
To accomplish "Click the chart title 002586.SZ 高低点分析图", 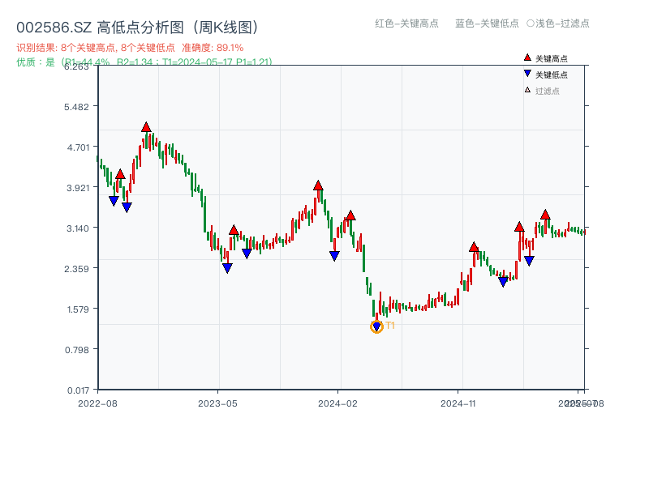I will [138, 28].
